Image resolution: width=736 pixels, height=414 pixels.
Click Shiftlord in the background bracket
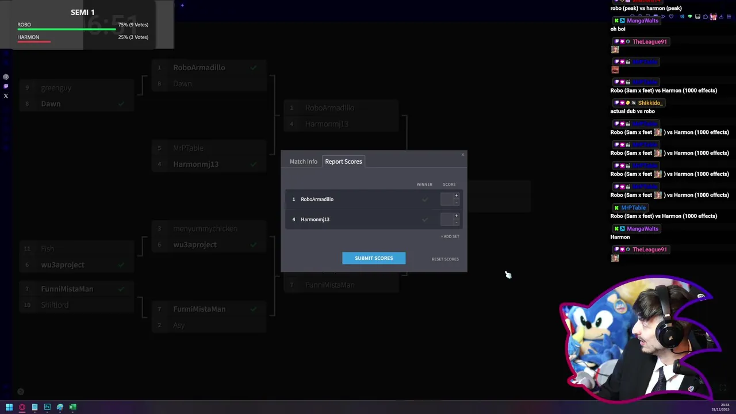[55, 305]
